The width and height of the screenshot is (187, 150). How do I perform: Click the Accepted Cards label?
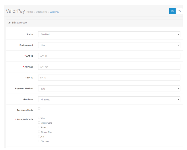[25, 119]
